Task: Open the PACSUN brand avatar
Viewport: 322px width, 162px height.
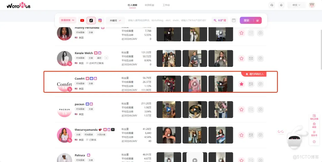Action: [x=64, y=110]
